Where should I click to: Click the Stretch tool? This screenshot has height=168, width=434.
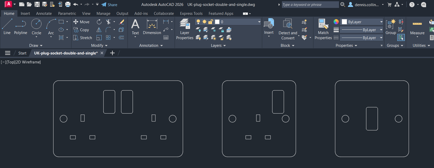click(82, 38)
